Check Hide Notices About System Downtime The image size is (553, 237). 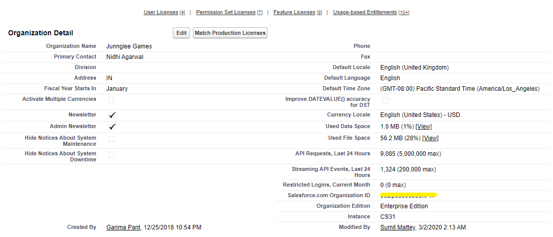point(111,155)
